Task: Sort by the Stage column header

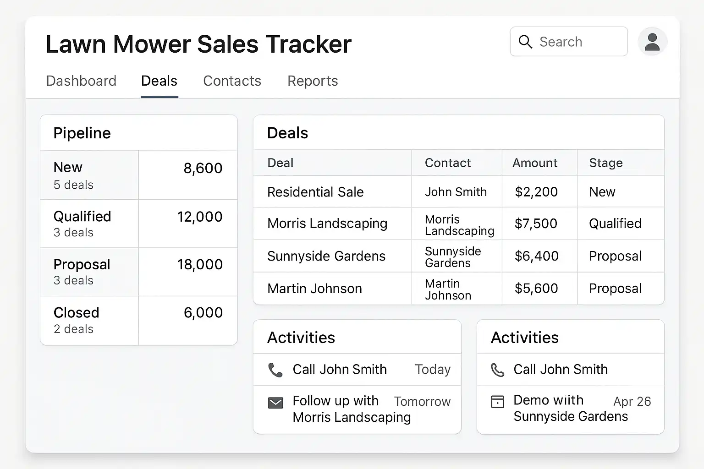Action: (x=605, y=163)
